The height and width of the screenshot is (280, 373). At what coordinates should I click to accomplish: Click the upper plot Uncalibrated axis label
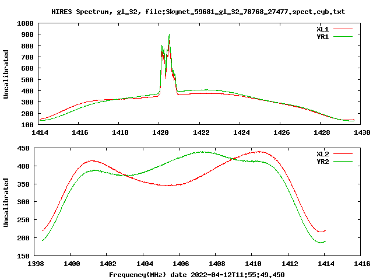pyautogui.click(x=6, y=74)
